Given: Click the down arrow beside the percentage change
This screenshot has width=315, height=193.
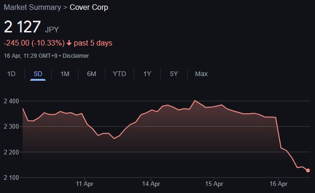Looking at the screenshot, I should click(69, 43).
